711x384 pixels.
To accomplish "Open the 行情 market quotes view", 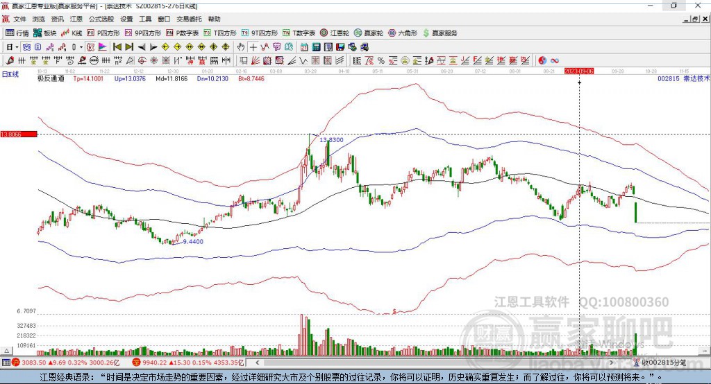I will click(x=17, y=33).
